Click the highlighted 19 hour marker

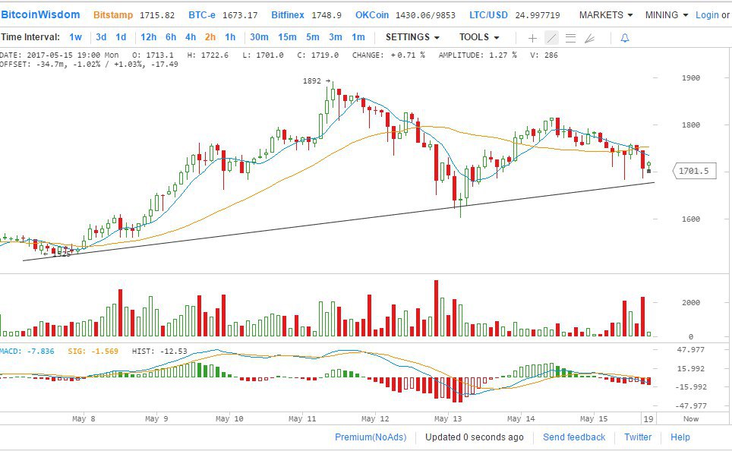coord(648,419)
